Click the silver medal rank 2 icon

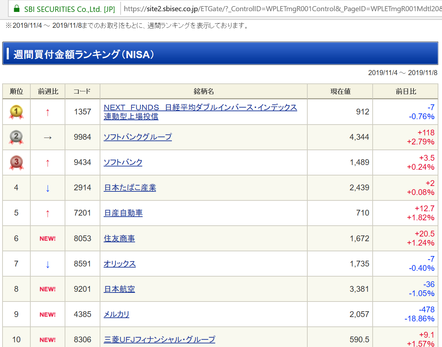(16, 137)
